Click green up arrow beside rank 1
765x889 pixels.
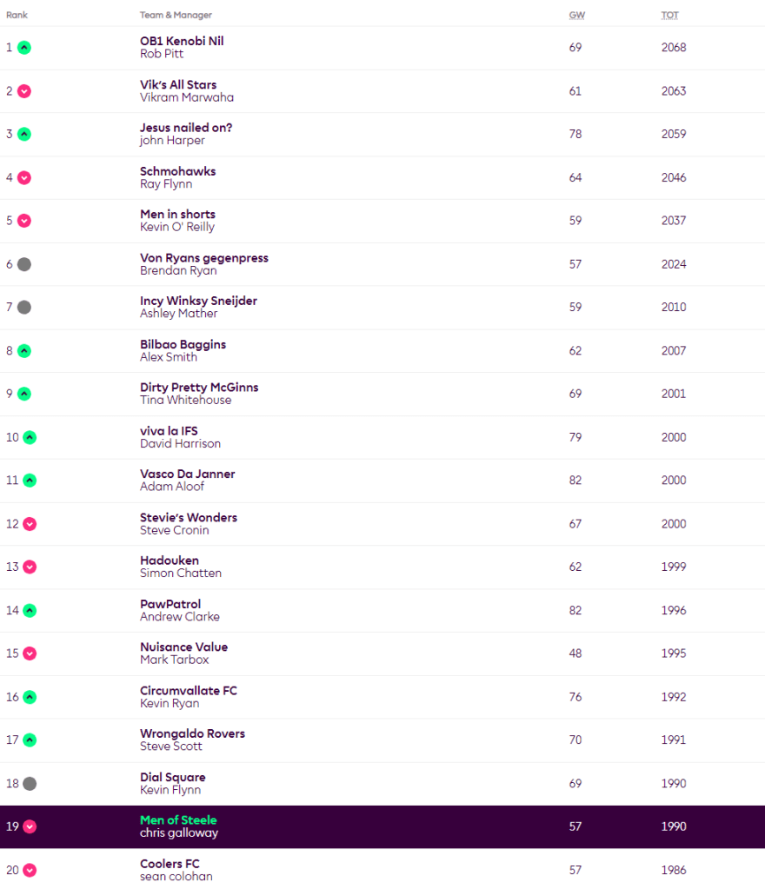coord(24,48)
